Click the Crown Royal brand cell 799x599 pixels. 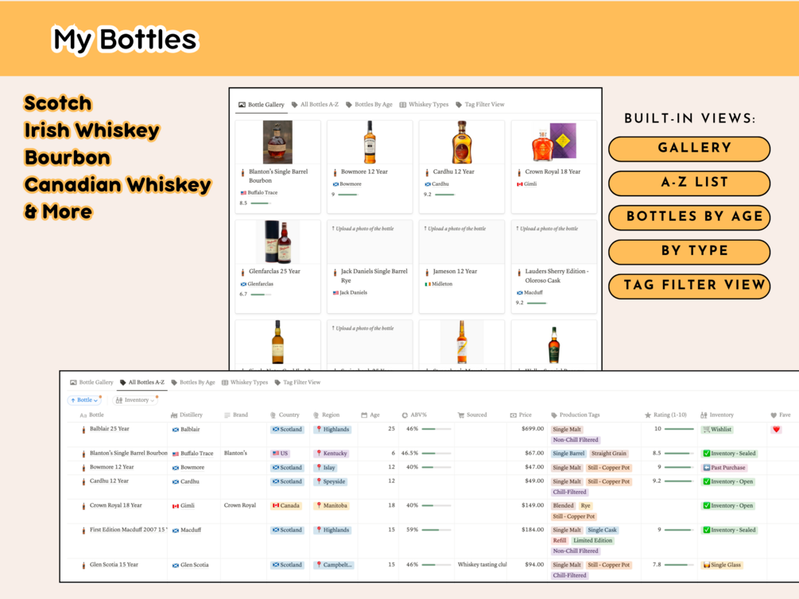pyautogui.click(x=239, y=505)
